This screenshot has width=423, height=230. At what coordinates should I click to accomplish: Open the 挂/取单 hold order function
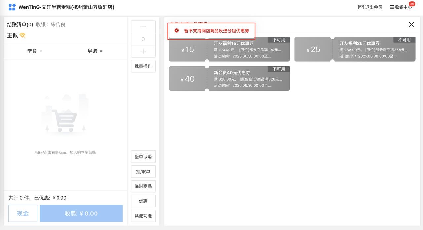(x=143, y=172)
